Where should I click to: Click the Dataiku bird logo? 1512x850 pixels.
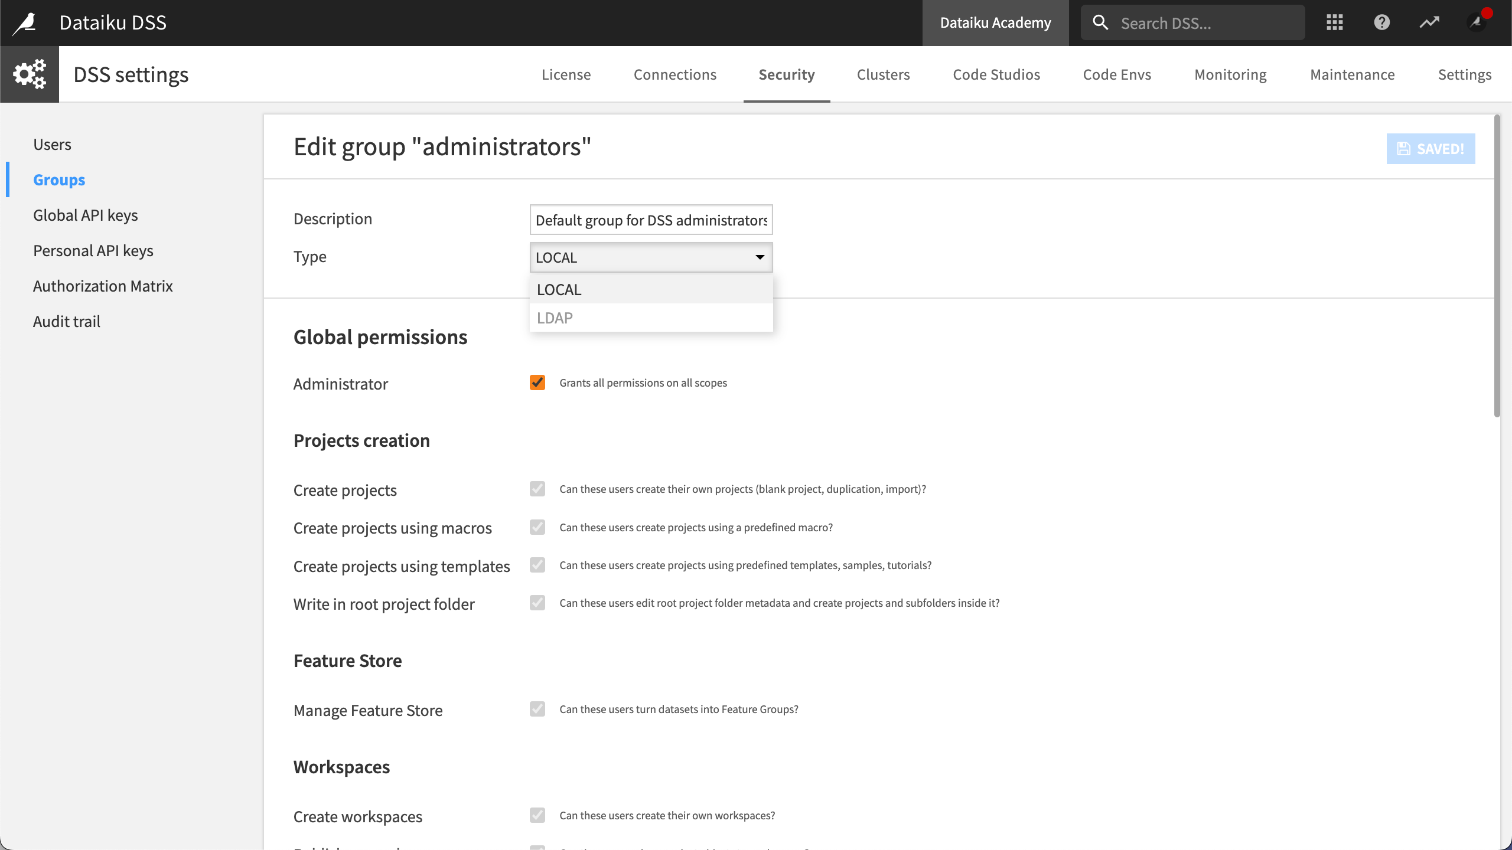coord(24,22)
